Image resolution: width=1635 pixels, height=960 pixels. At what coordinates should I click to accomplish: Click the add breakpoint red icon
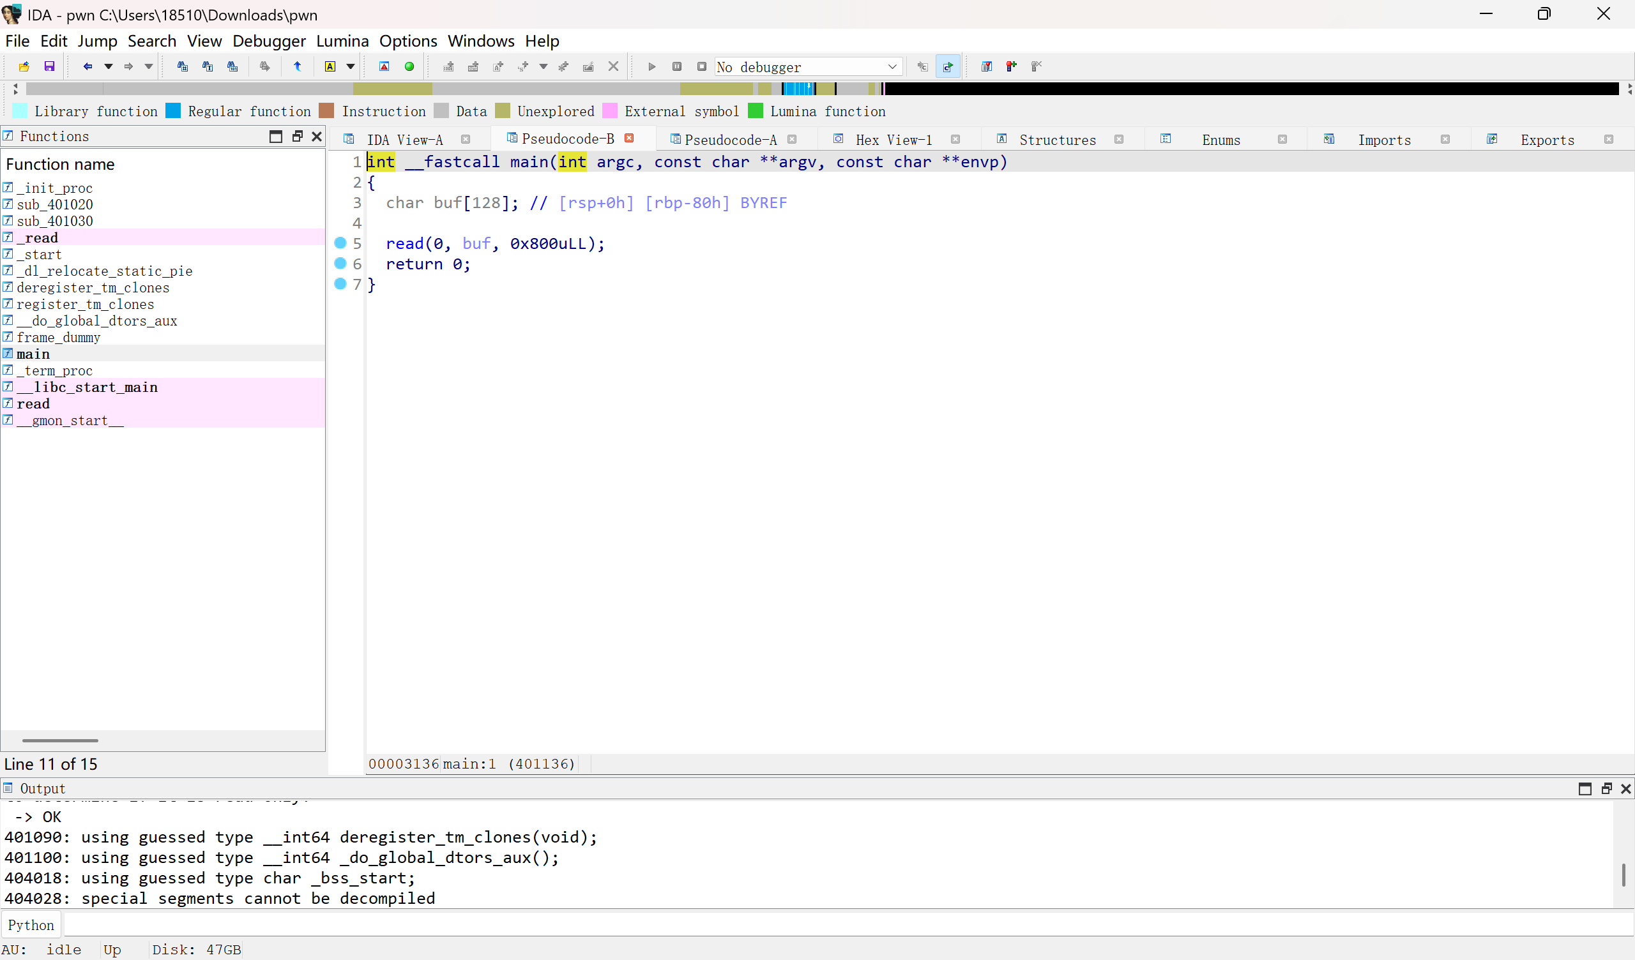point(1012,66)
